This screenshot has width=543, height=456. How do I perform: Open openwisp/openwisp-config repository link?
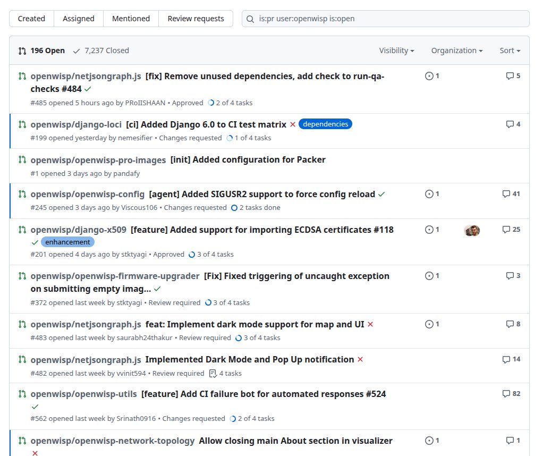(87, 195)
